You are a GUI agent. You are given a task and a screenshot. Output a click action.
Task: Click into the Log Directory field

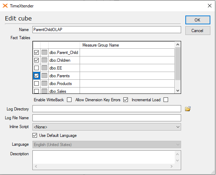(x=107, y=109)
